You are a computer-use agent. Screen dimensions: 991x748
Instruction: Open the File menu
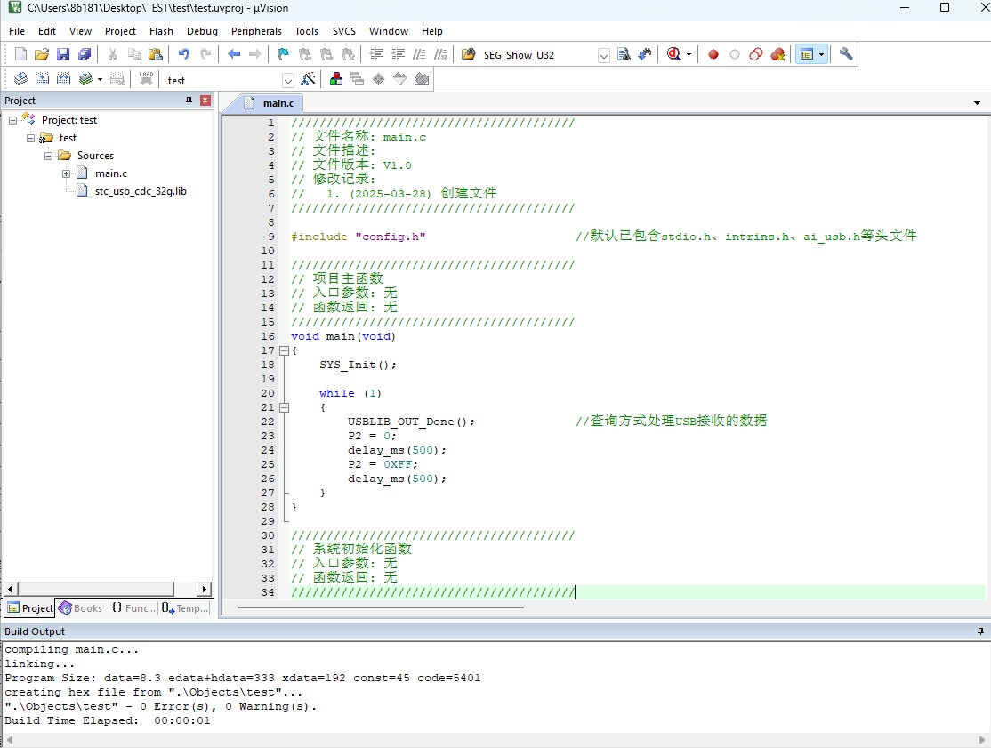point(17,31)
